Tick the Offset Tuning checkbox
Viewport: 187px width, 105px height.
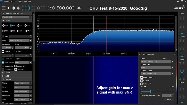pos(142,77)
